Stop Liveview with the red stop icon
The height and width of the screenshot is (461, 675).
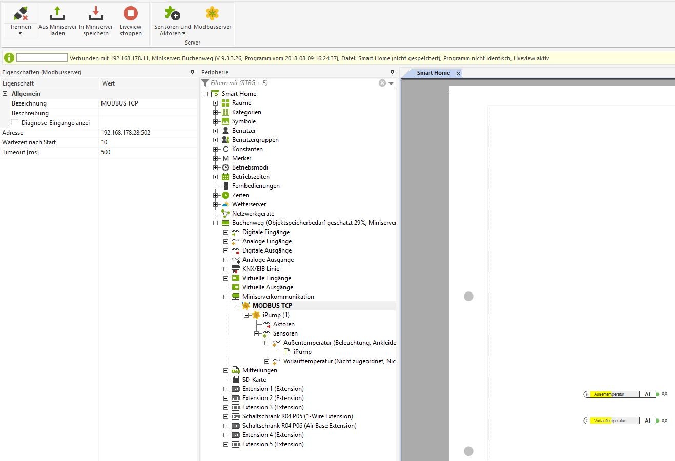click(131, 14)
